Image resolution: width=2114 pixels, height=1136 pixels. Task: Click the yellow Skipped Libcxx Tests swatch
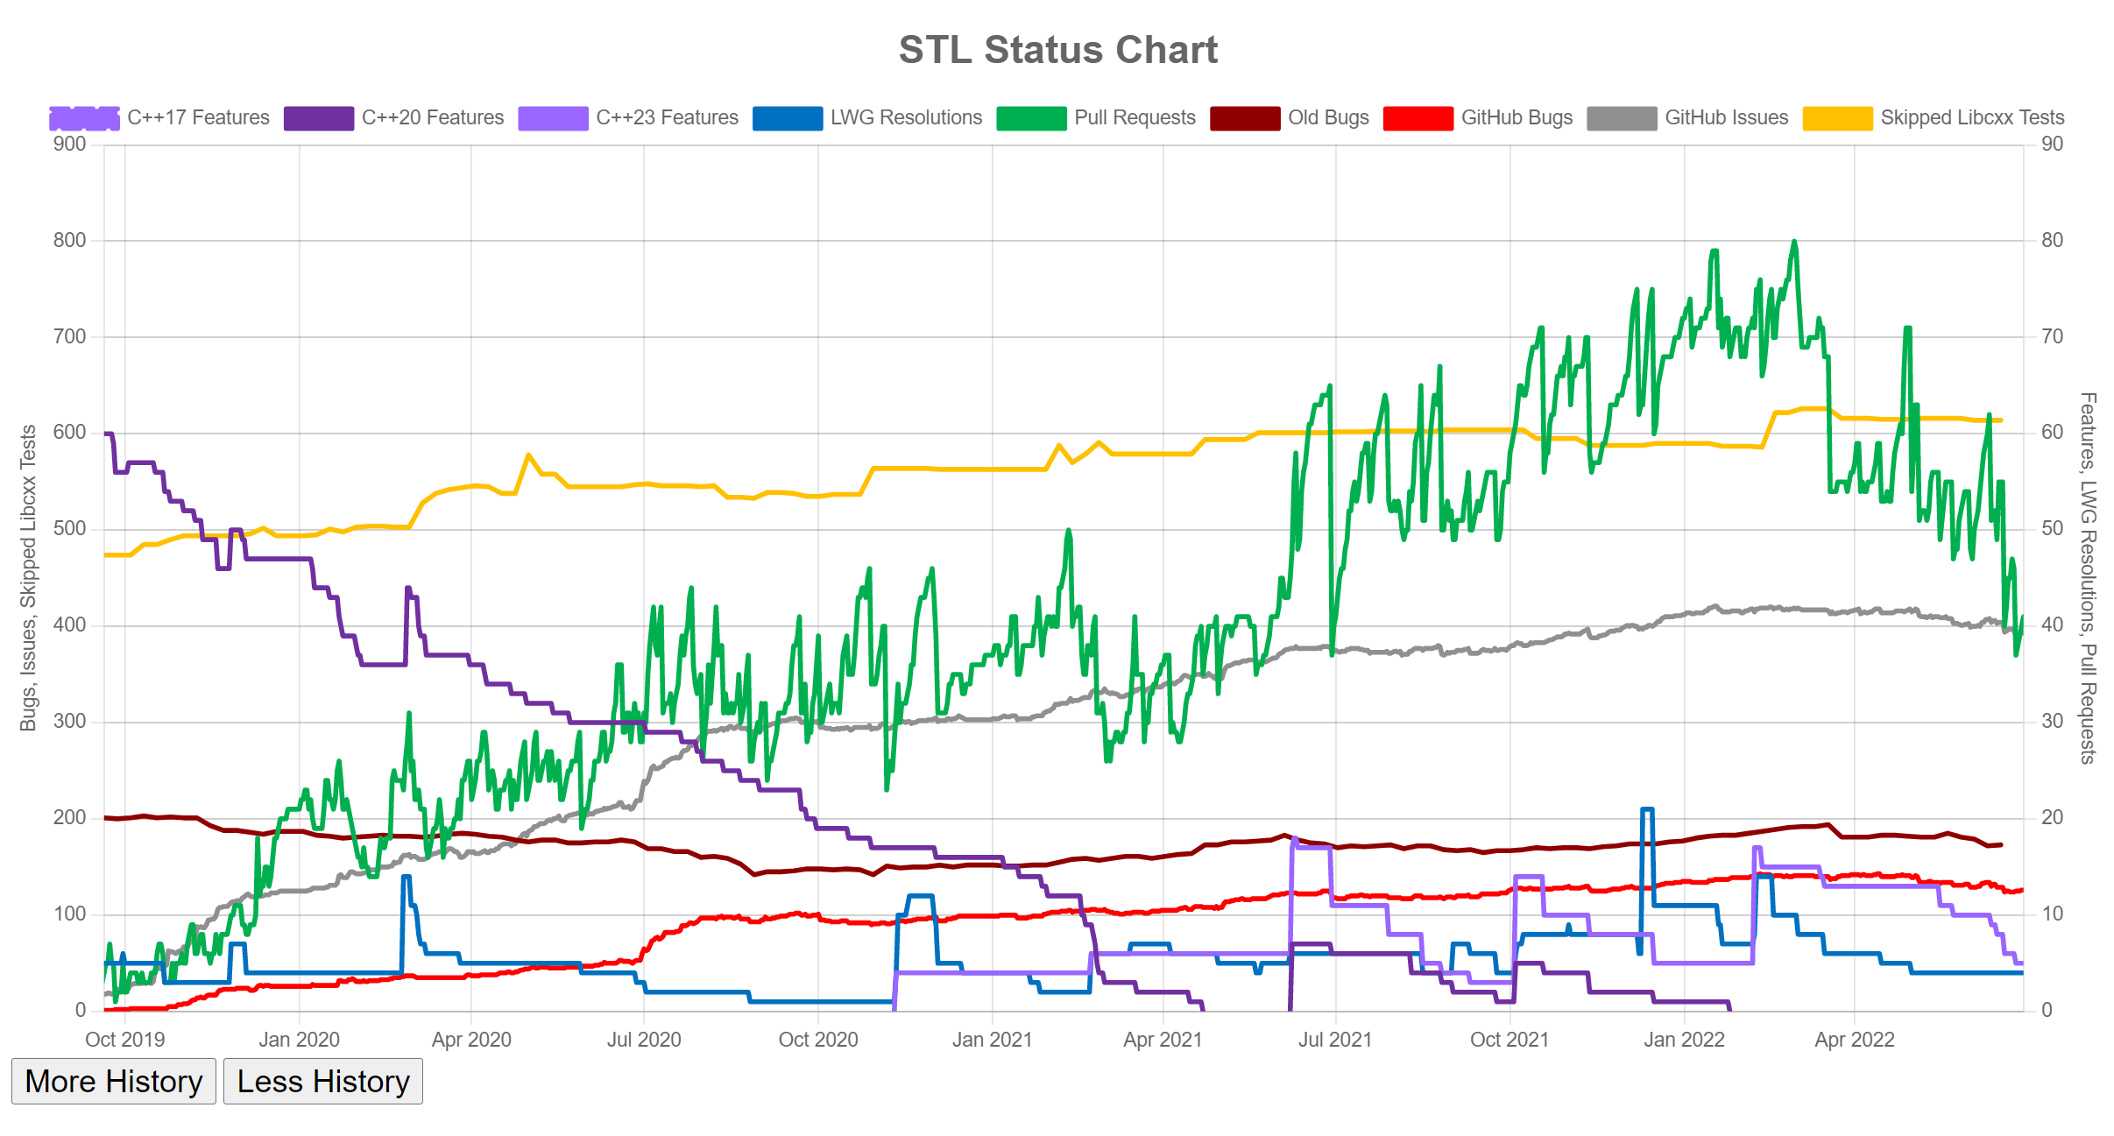1837,117
